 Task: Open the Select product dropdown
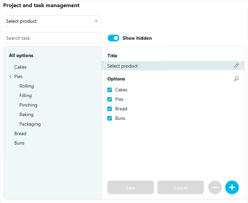tap(52, 21)
